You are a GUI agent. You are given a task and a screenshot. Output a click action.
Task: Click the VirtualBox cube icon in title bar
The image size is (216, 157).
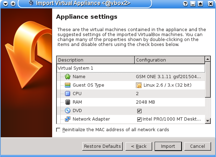(31, 4)
